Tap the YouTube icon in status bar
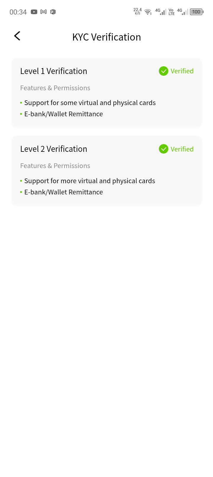The image size is (213, 477). click(x=34, y=12)
